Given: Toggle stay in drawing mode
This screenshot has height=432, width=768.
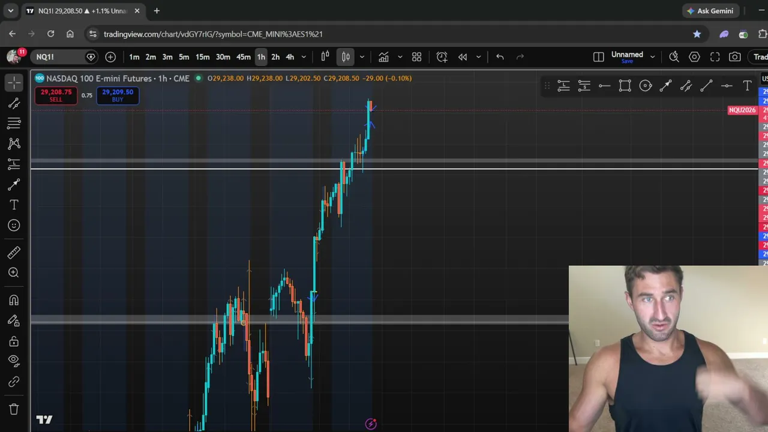Looking at the screenshot, I should (x=14, y=321).
